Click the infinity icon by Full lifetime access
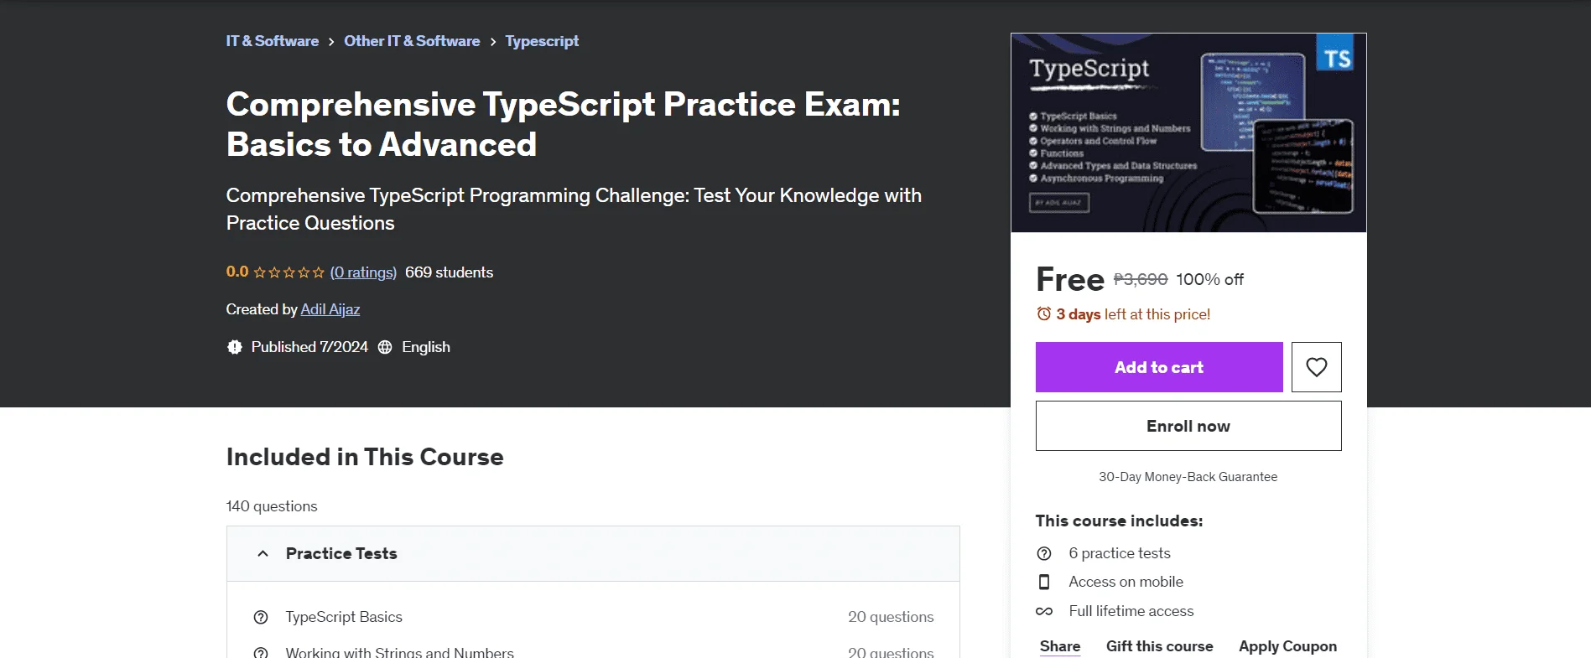The height and width of the screenshot is (658, 1591). tap(1044, 611)
